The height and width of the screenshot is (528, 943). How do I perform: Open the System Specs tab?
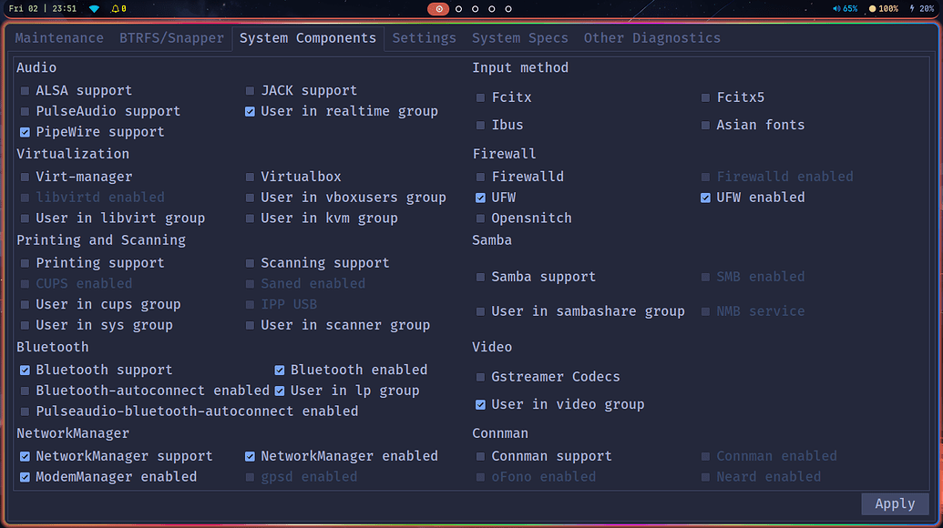(519, 38)
